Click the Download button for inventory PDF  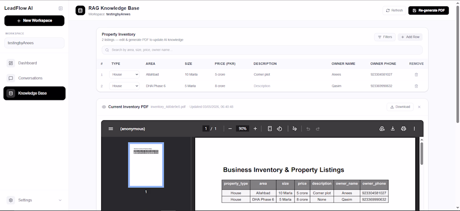pyautogui.click(x=400, y=107)
